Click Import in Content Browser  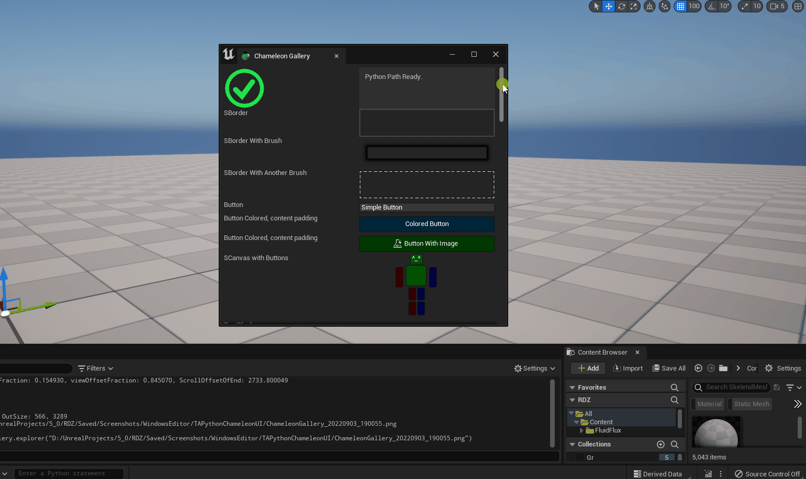(x=628, y=369)
